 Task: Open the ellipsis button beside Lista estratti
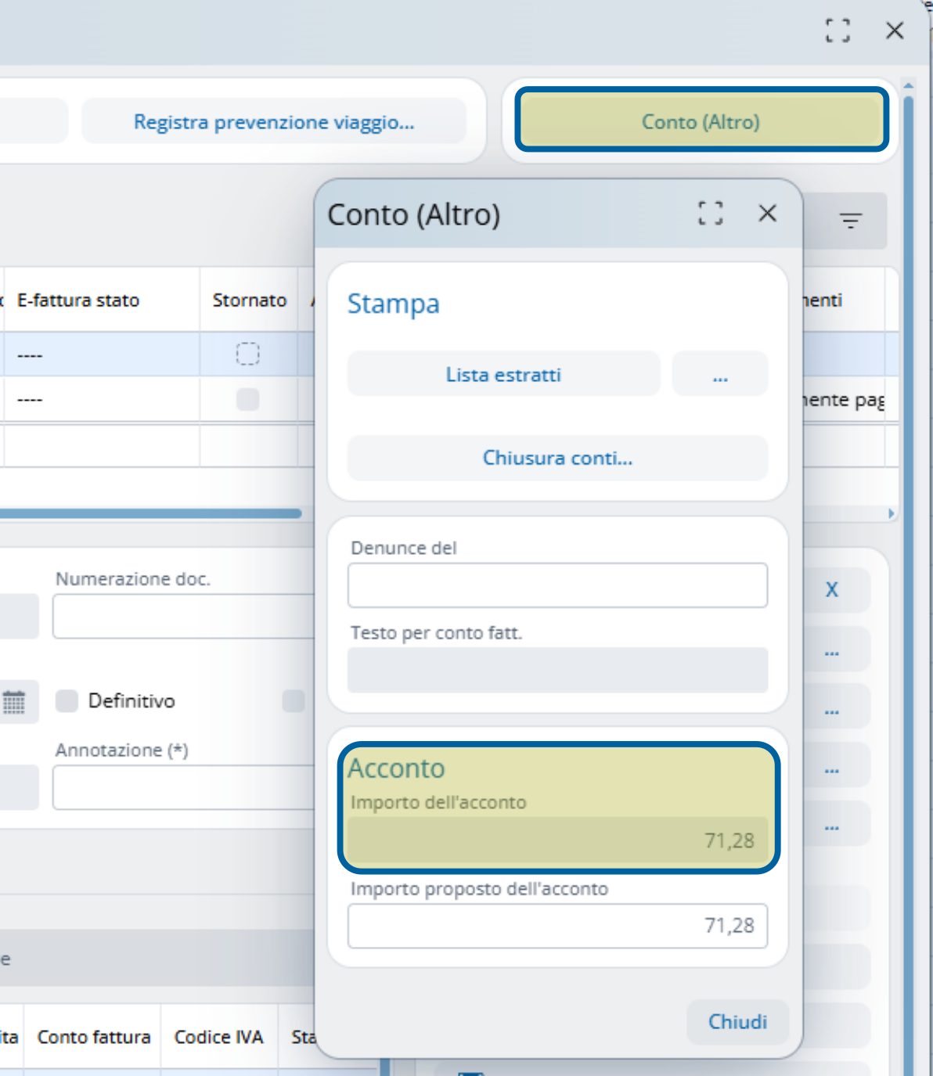(x=720, y=375)
